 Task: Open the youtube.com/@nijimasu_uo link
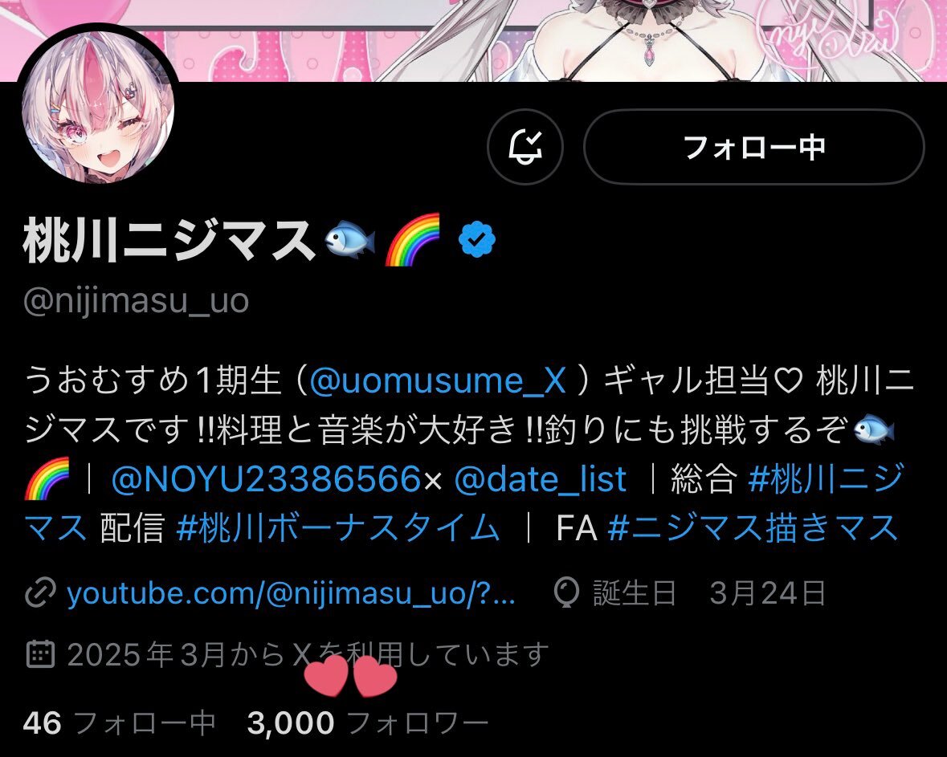pyautogui.click(x=291, y=593)
